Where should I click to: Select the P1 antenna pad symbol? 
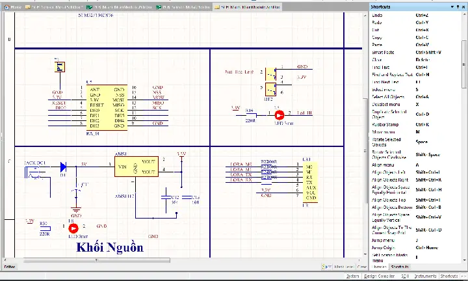60,67
